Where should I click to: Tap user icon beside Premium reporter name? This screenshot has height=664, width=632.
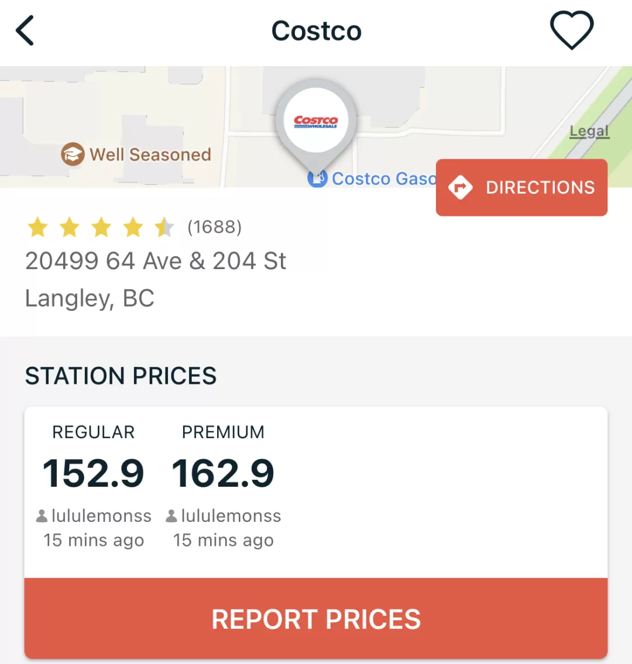pos(171,516)
